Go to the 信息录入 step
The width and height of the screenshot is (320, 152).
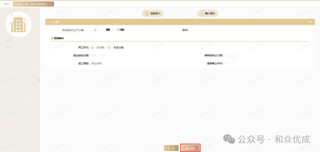[x=152, y=13]
